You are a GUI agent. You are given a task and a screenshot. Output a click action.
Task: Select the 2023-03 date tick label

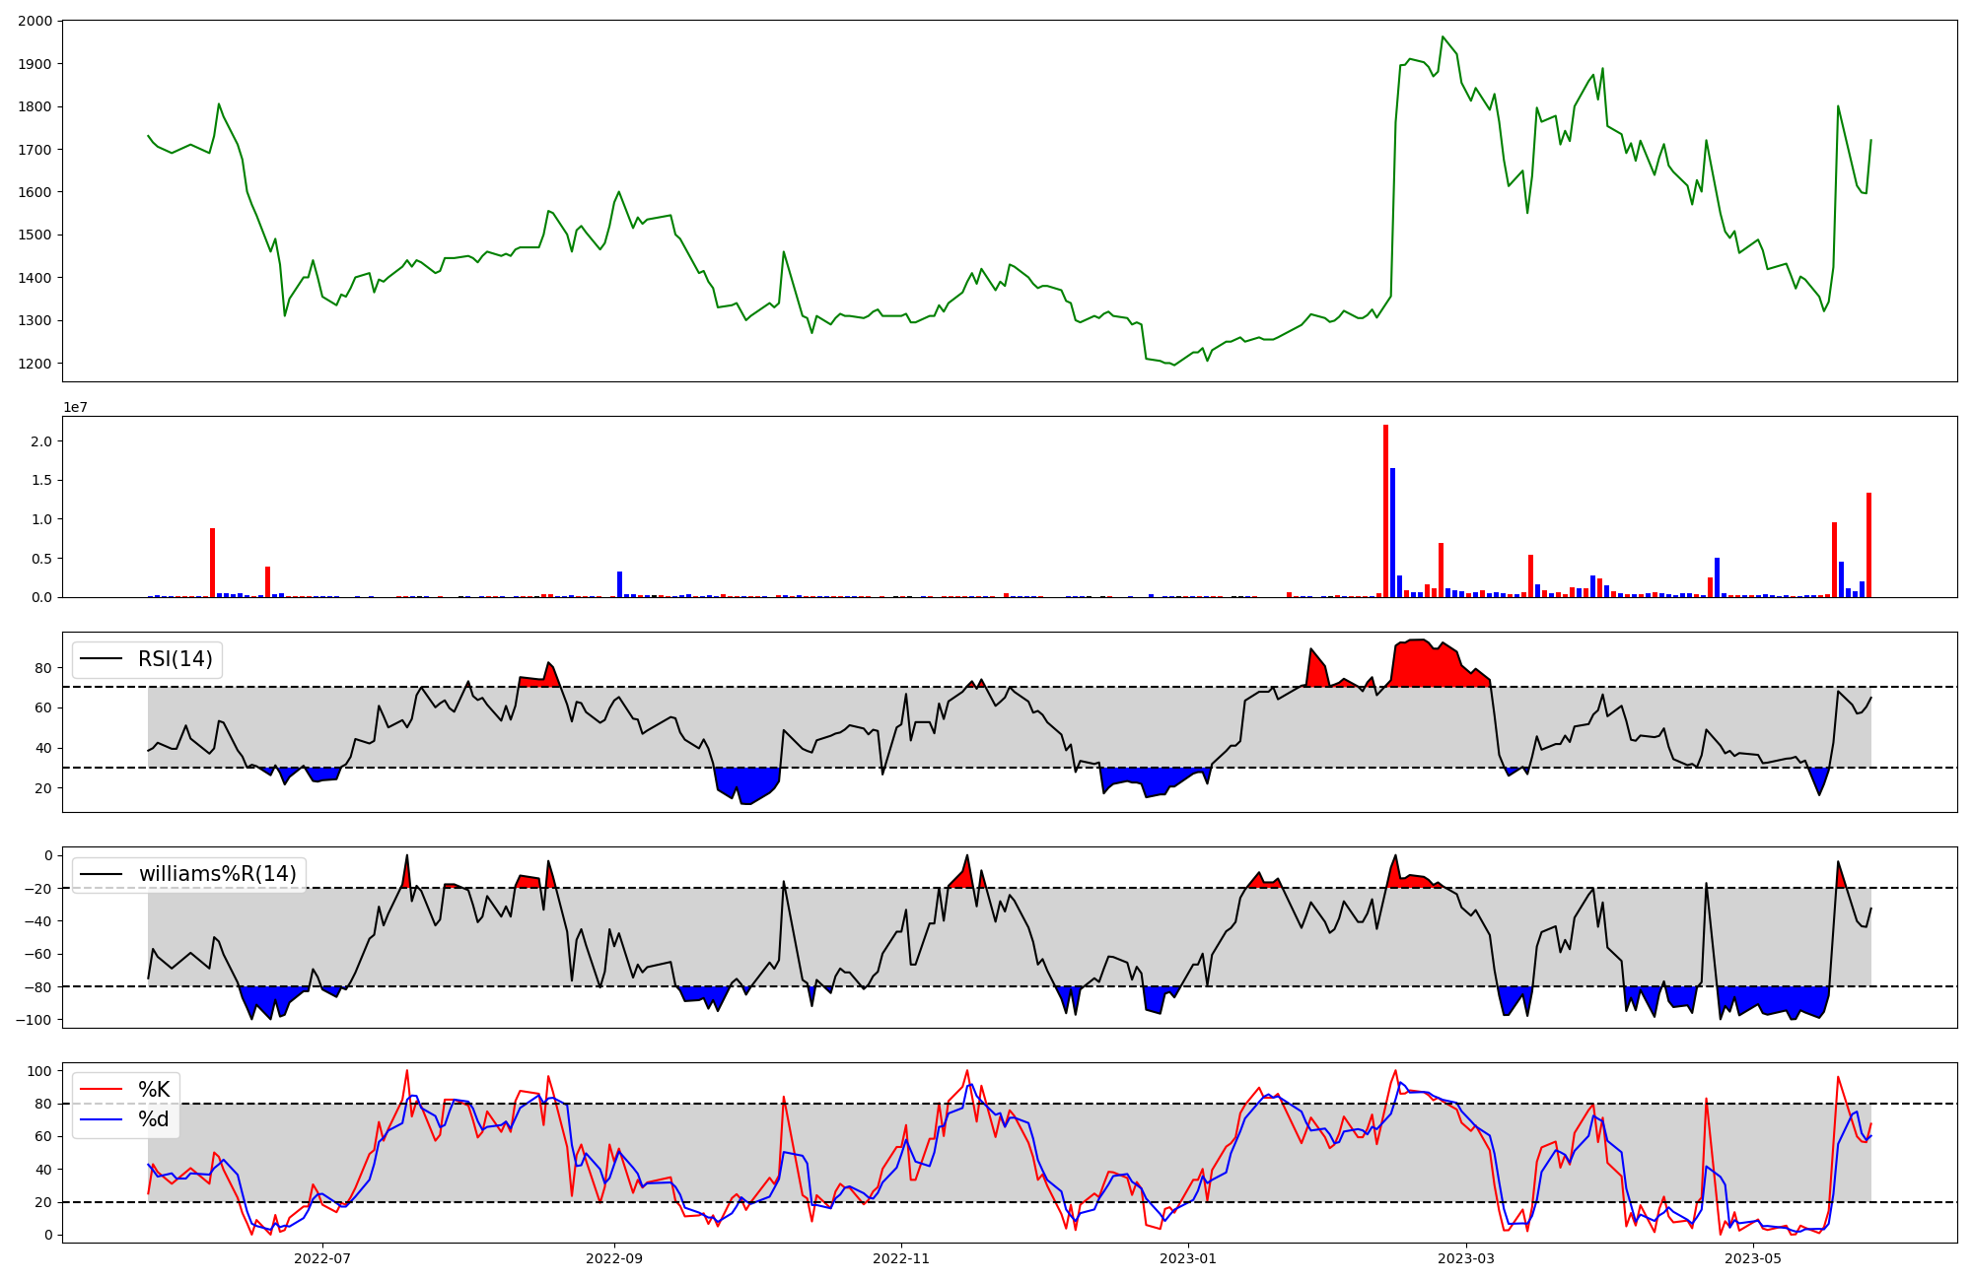tap(1465, 1258)
